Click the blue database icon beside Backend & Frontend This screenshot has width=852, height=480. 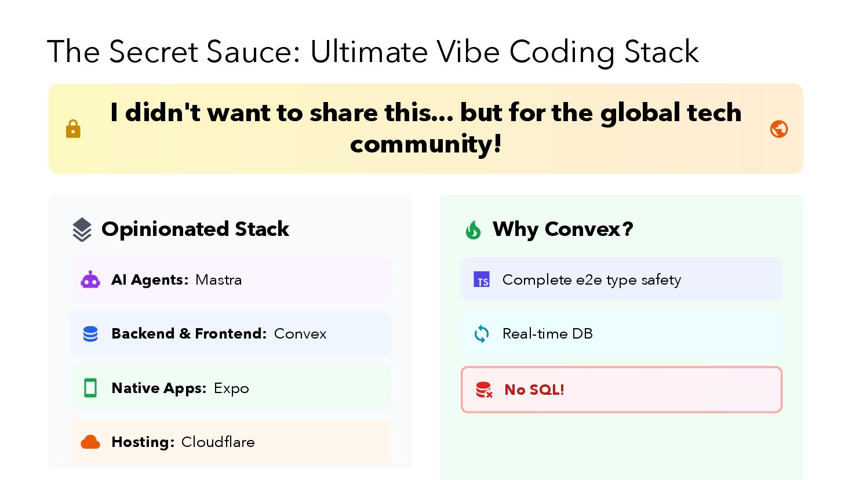tap(90, 334)
